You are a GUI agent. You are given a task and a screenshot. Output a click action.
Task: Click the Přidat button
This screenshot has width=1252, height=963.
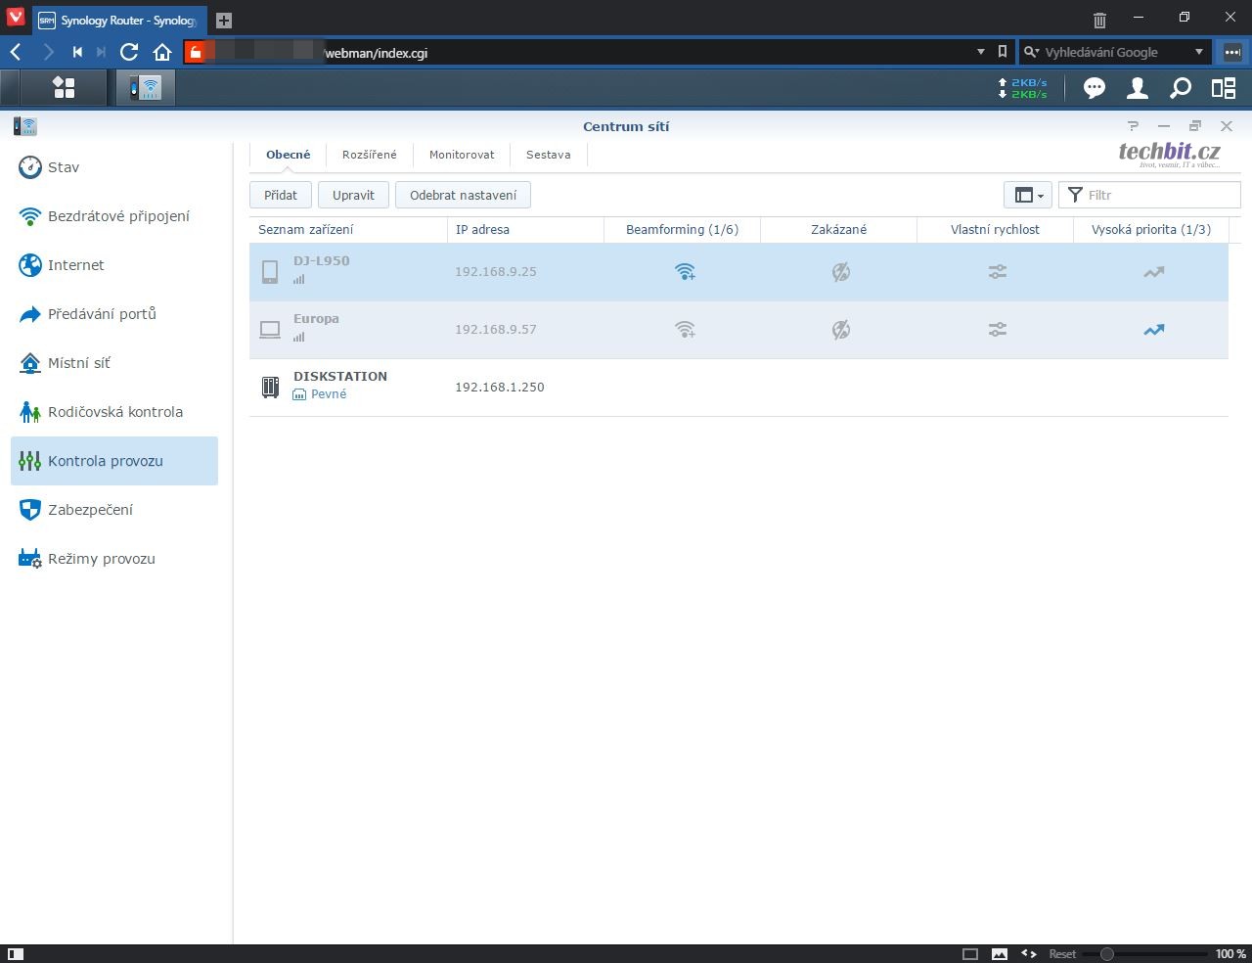(x=281, y=195)
